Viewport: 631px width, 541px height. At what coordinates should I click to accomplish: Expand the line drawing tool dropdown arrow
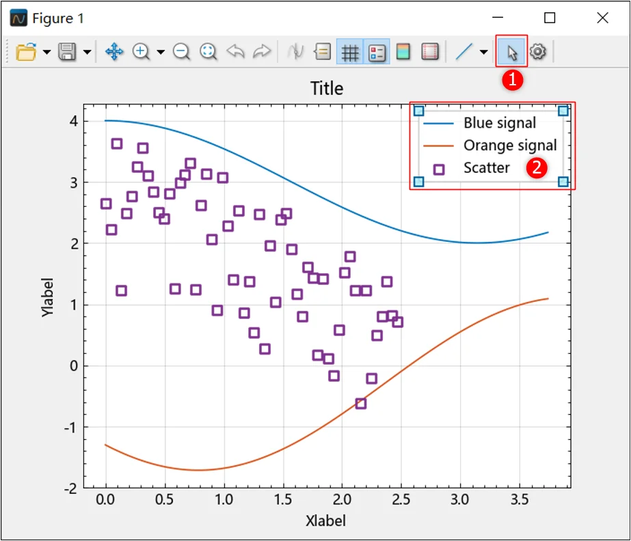pos(484,53)
